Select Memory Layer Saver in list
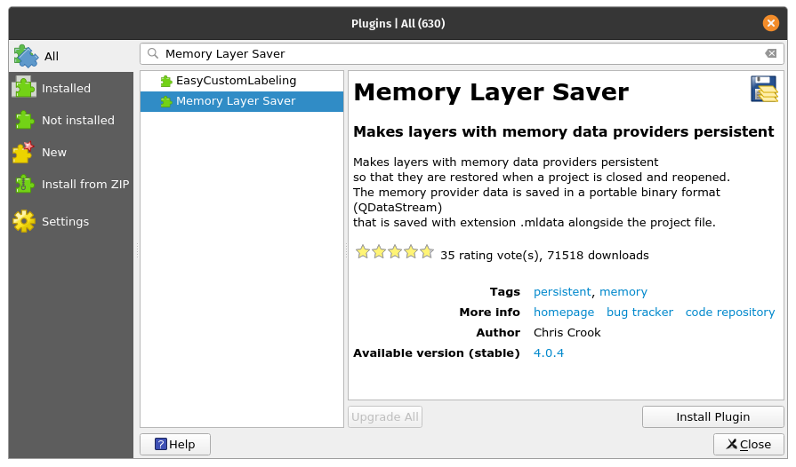Image resolution: width=796 pixels, height=467 pixels. (242, 101)
